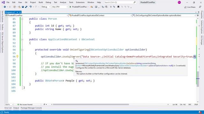Image resolution: width=204 pixels, height=114 pixels.
Task: Click the New Project toolbar icon
Action: [x=14, y=7]
